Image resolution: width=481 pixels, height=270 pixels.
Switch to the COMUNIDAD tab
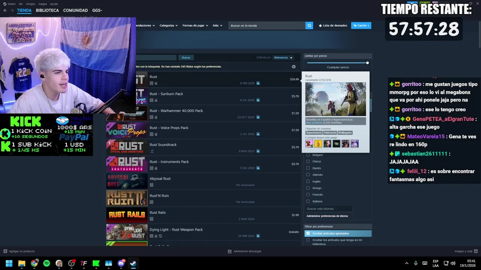(76, 10)
